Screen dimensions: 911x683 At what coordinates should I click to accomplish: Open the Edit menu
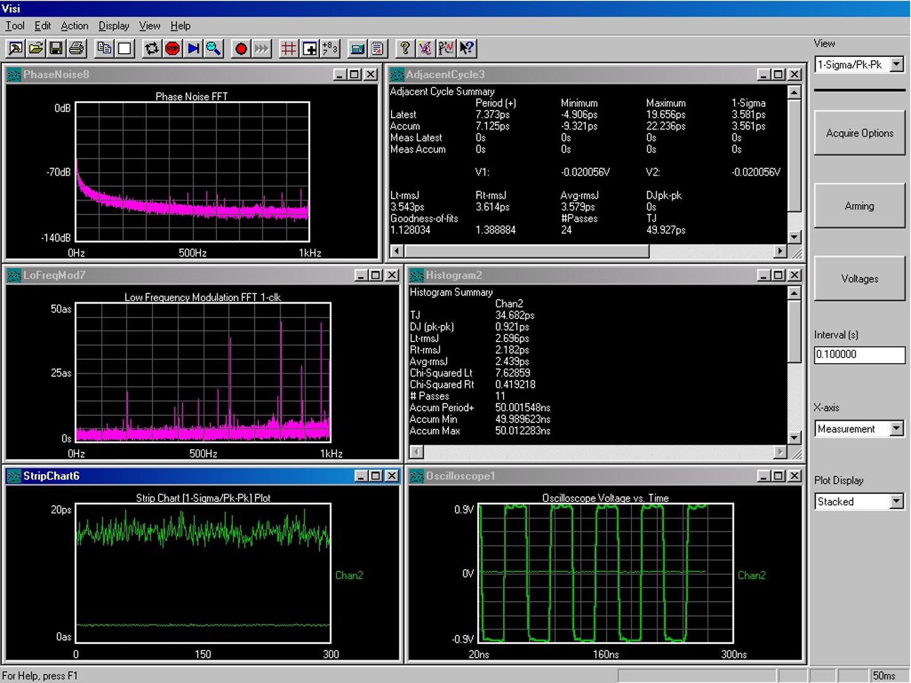(x=42, y=26)
